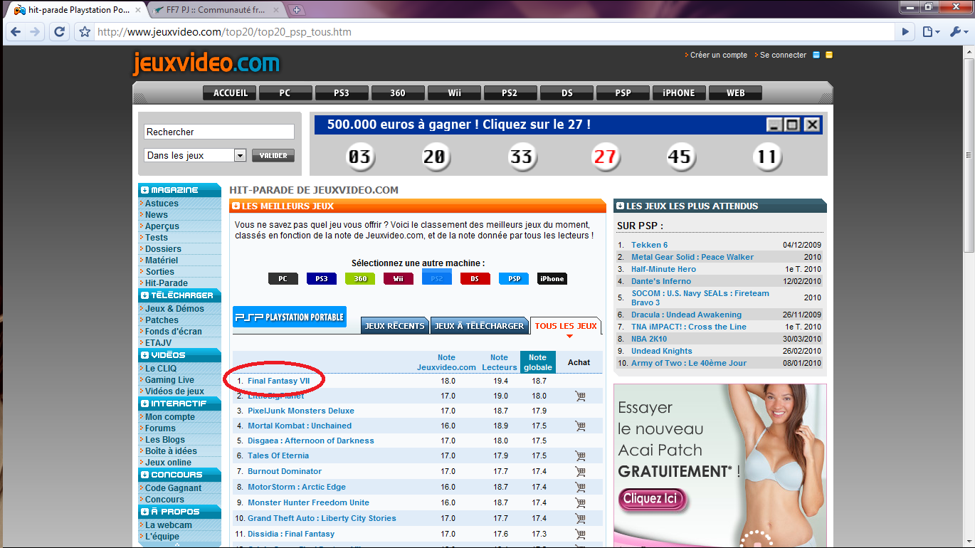Screen dimensions: 975x548
Task: Open the browser page menu icon
Action: (931, 32)
